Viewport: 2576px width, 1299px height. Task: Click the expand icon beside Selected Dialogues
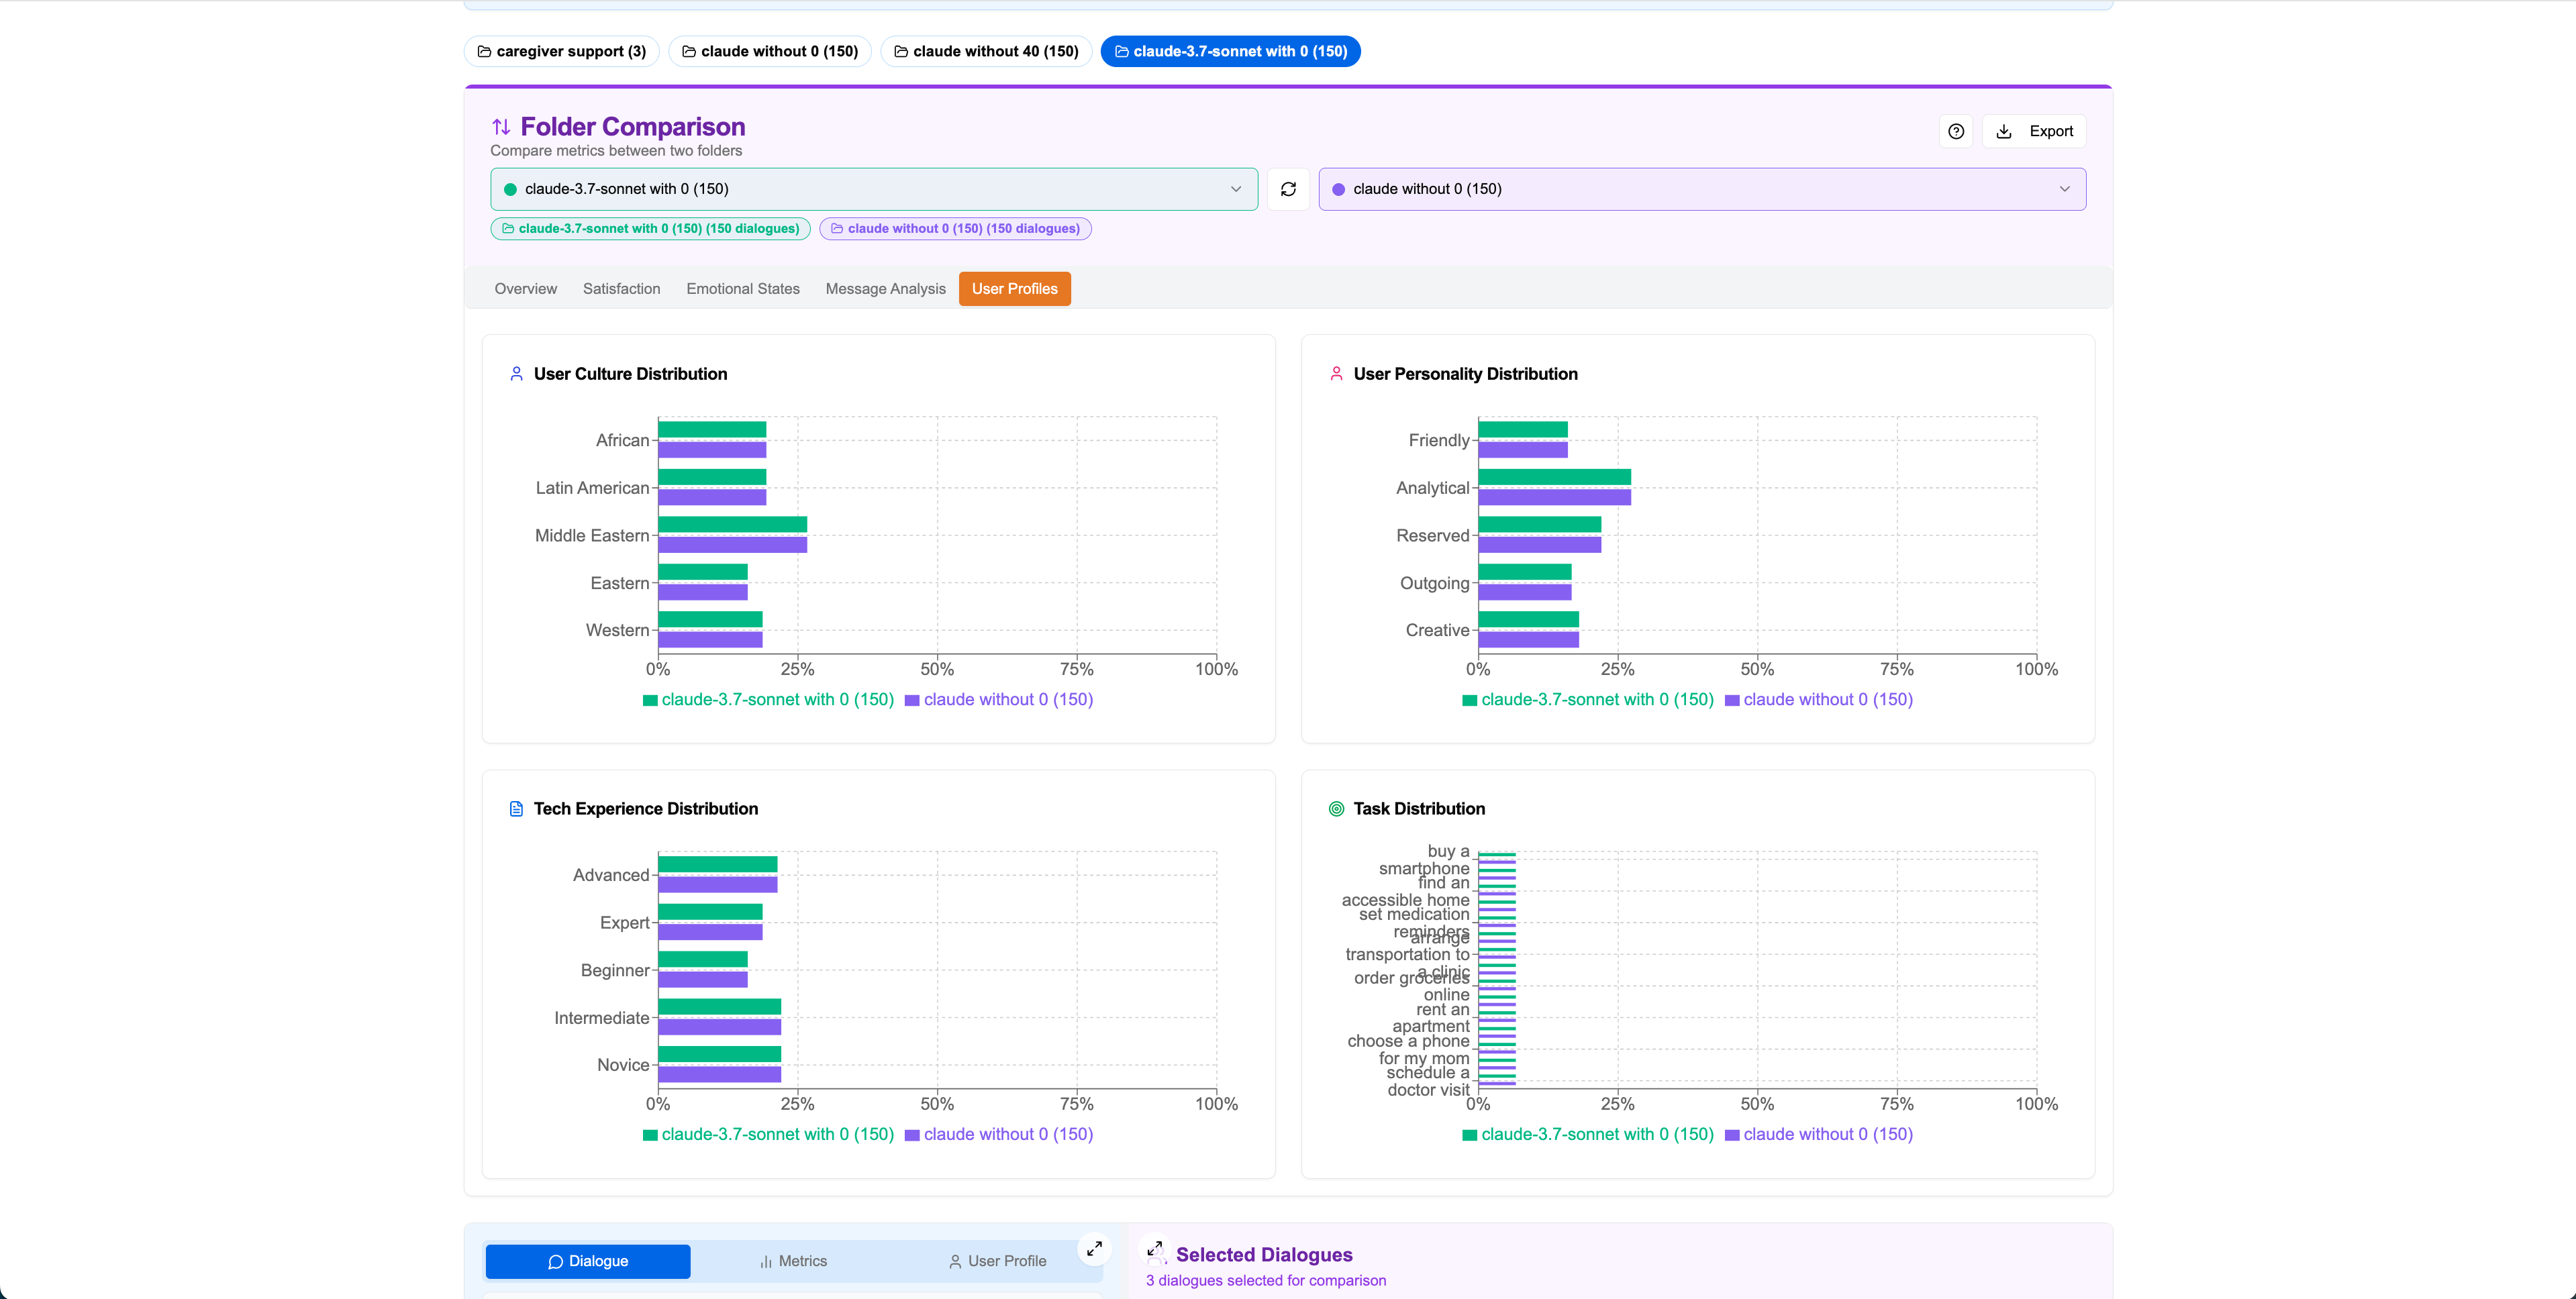1154,1249
